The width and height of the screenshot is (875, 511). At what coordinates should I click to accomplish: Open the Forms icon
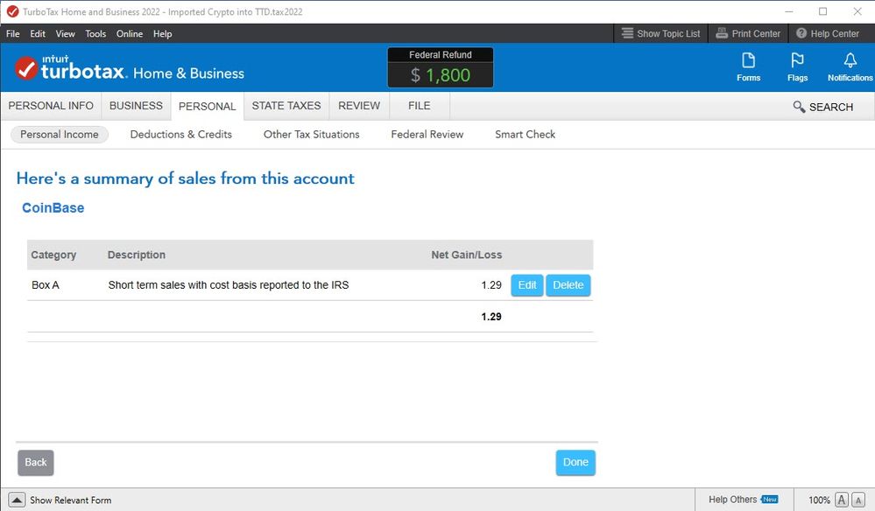748,66
